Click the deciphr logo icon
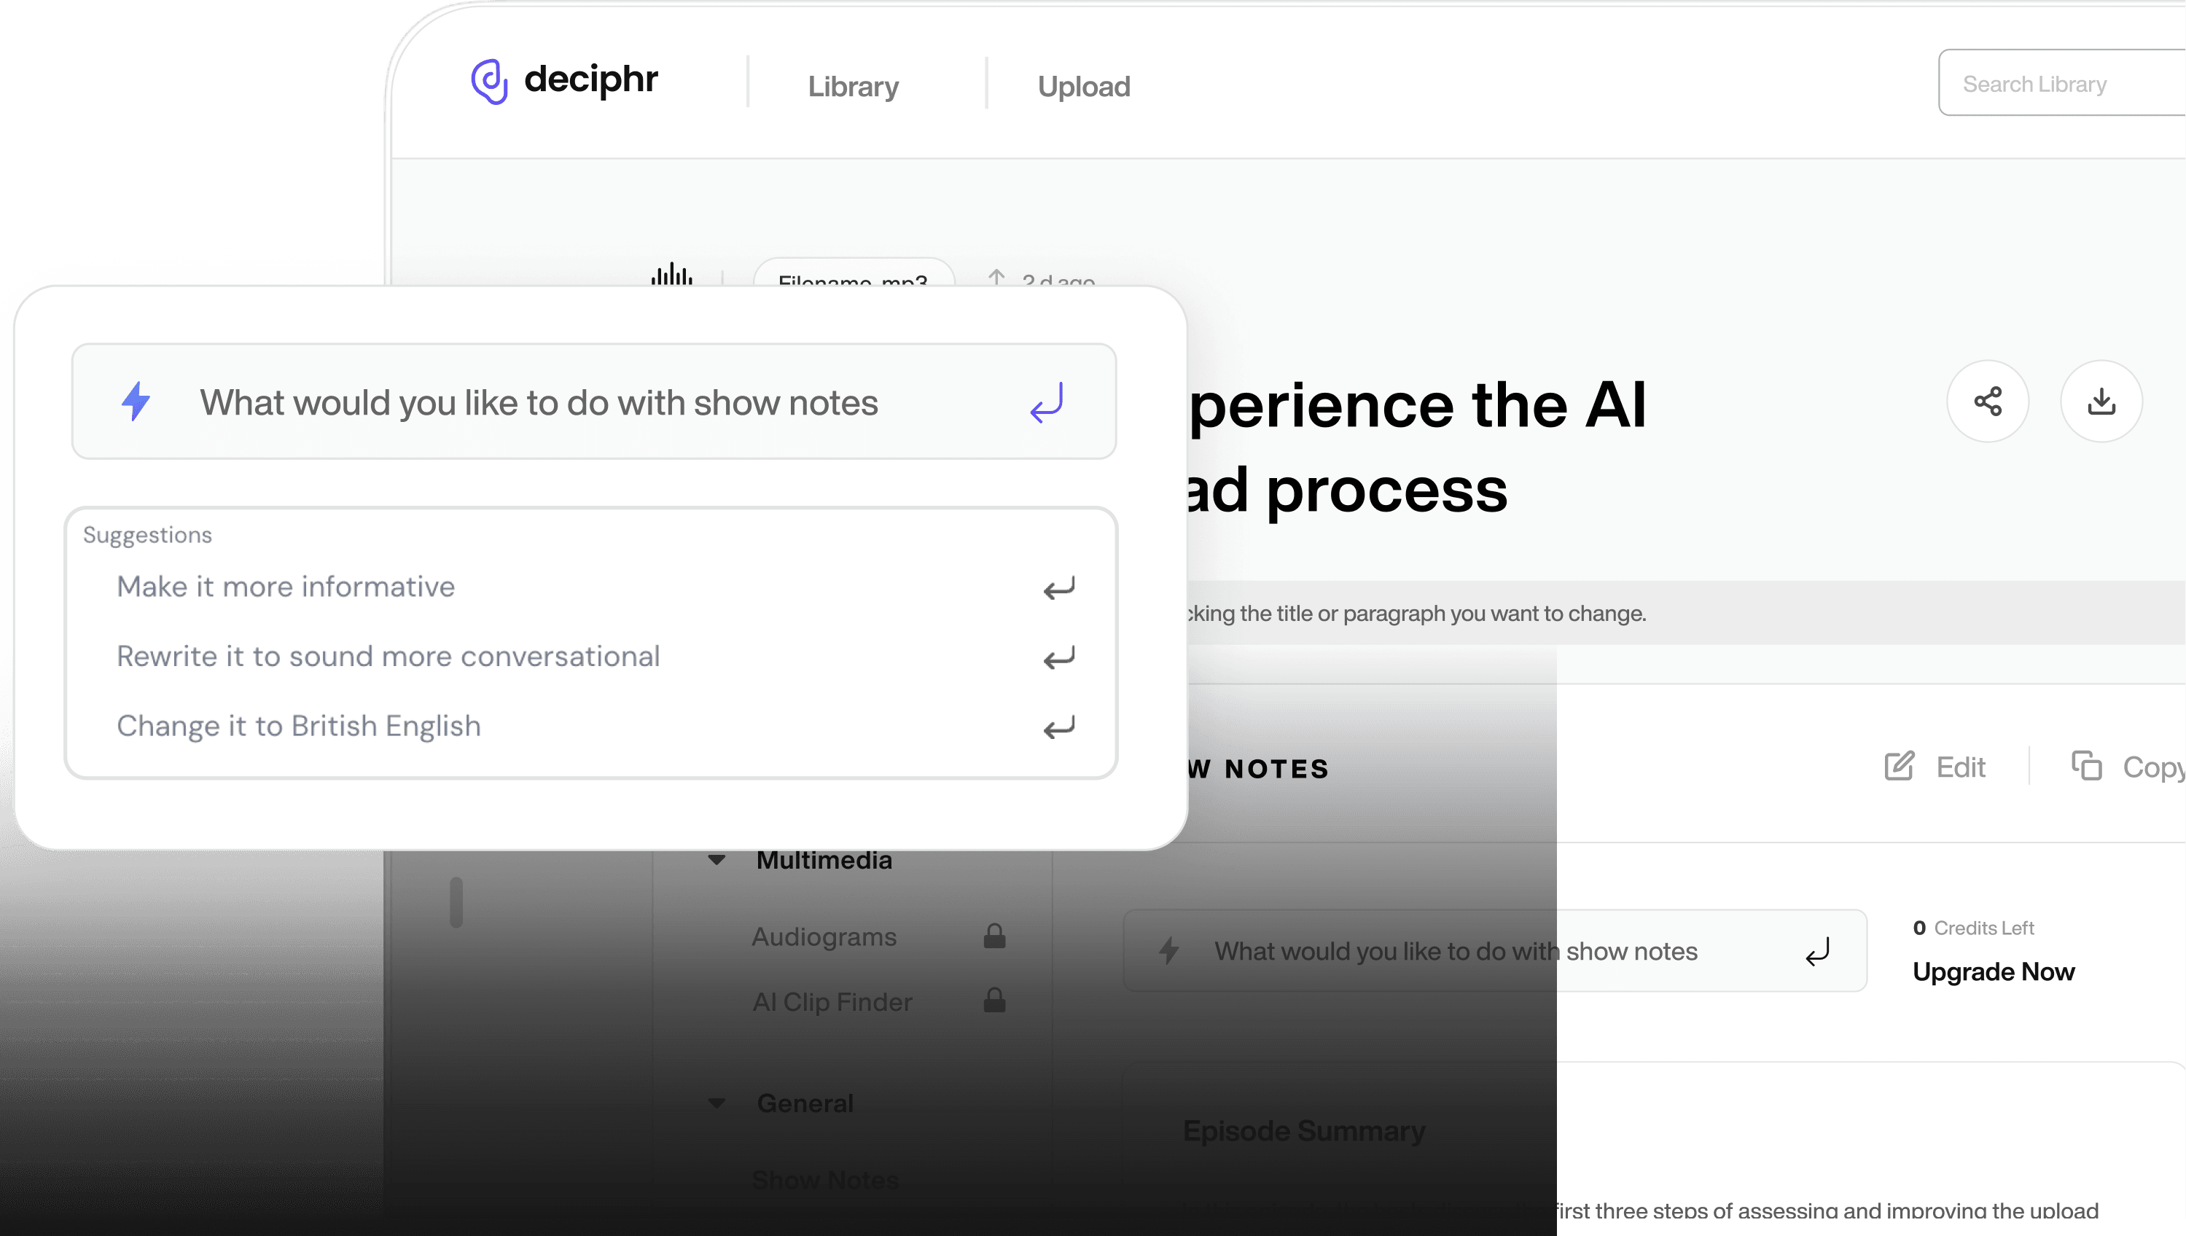2186x1236 pixels. [490, 82]
